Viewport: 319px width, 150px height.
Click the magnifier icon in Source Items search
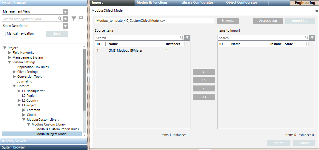[182, 38]
